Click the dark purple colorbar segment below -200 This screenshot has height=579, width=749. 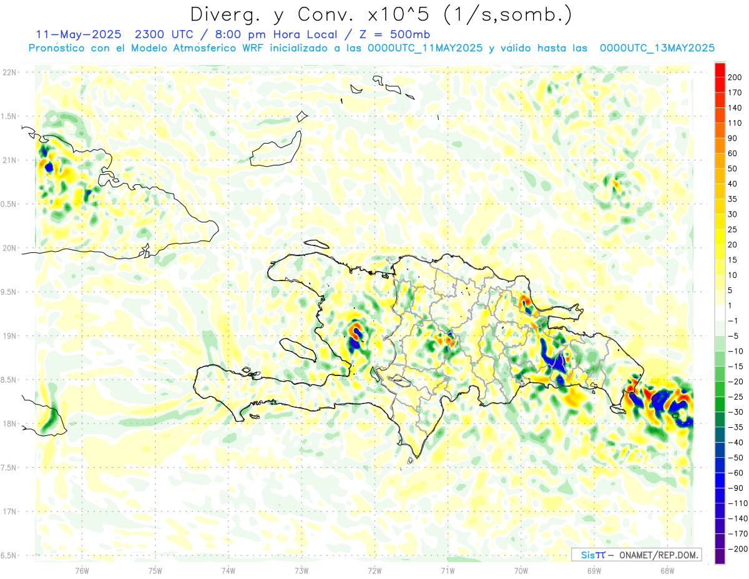720,557
